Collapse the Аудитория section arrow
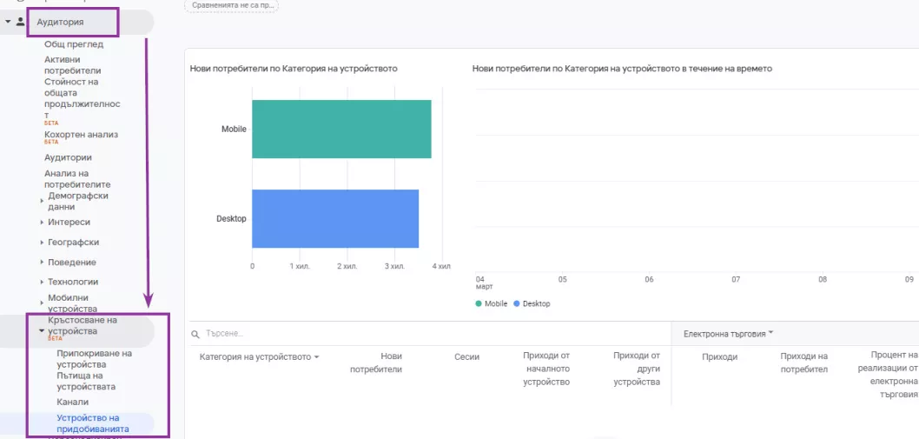Screen dimensions: 919x439 (8, 23)
